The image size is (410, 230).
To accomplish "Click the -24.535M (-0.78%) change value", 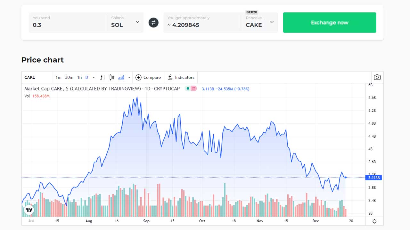I will pos(233,89).
